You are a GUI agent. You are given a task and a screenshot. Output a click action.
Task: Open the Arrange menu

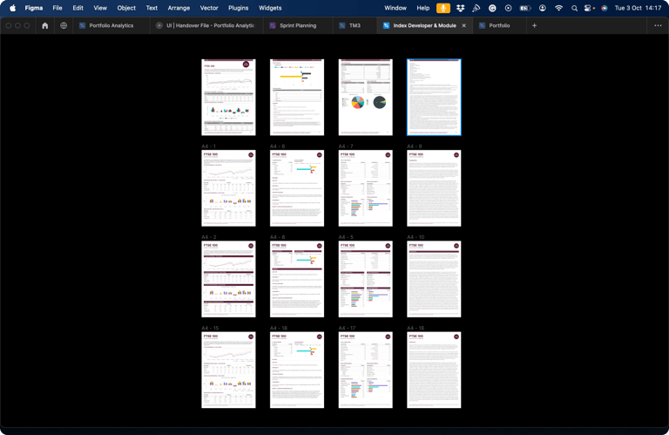[x=179, y=8]
